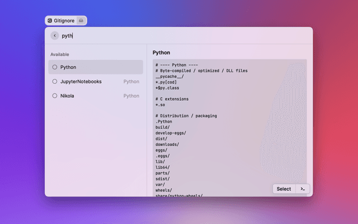Click the __pycache__/ line in preview
The width and height of the screenshot is (358, 224).
pyautogui.click(x=169, y=77)
